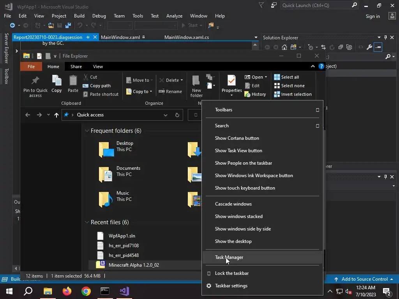Click the Visual Studio notifications flag icon
The width and height of the screenshot is (399, 299).
261,5
